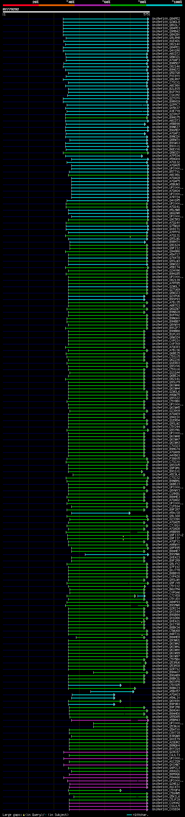Open hit UniRef100_Q6IW99
This screenshot has height=817, width=185.
click(x=166, y=653)
